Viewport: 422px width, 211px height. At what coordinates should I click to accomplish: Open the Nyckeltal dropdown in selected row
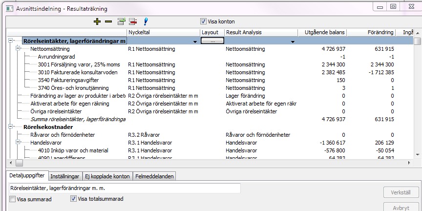(195, 42)
